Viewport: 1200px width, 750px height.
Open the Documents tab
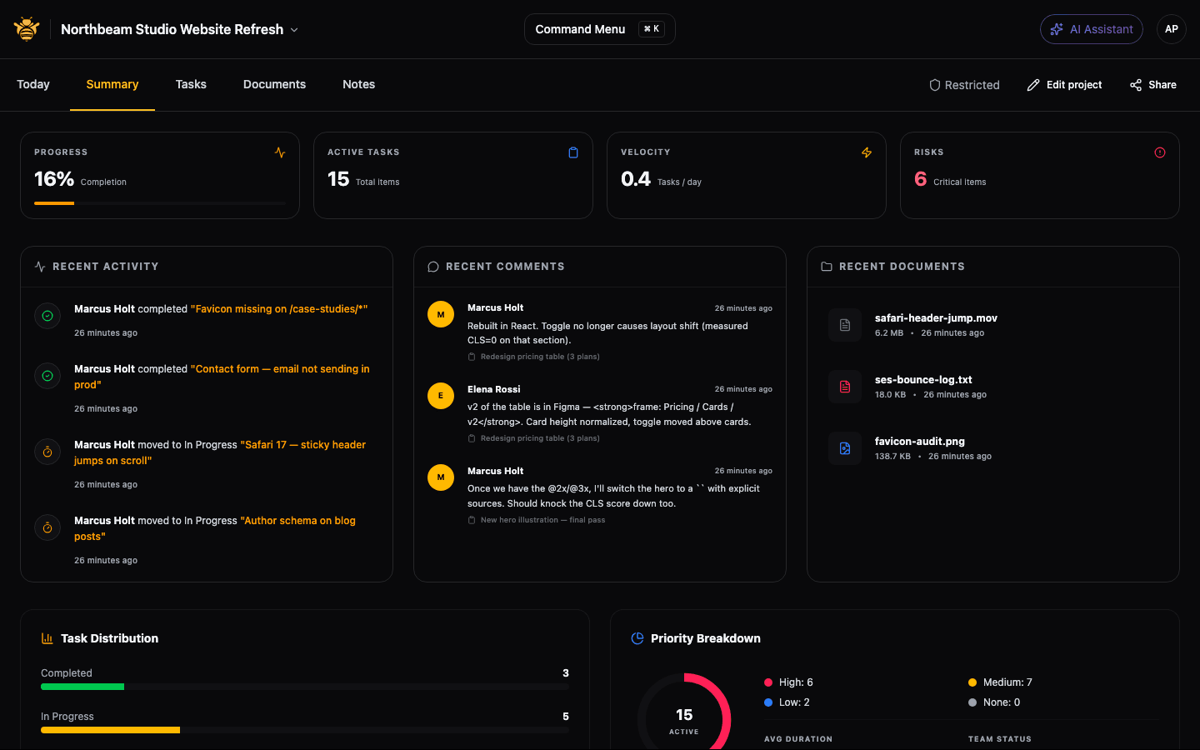[x=274, y=84]
